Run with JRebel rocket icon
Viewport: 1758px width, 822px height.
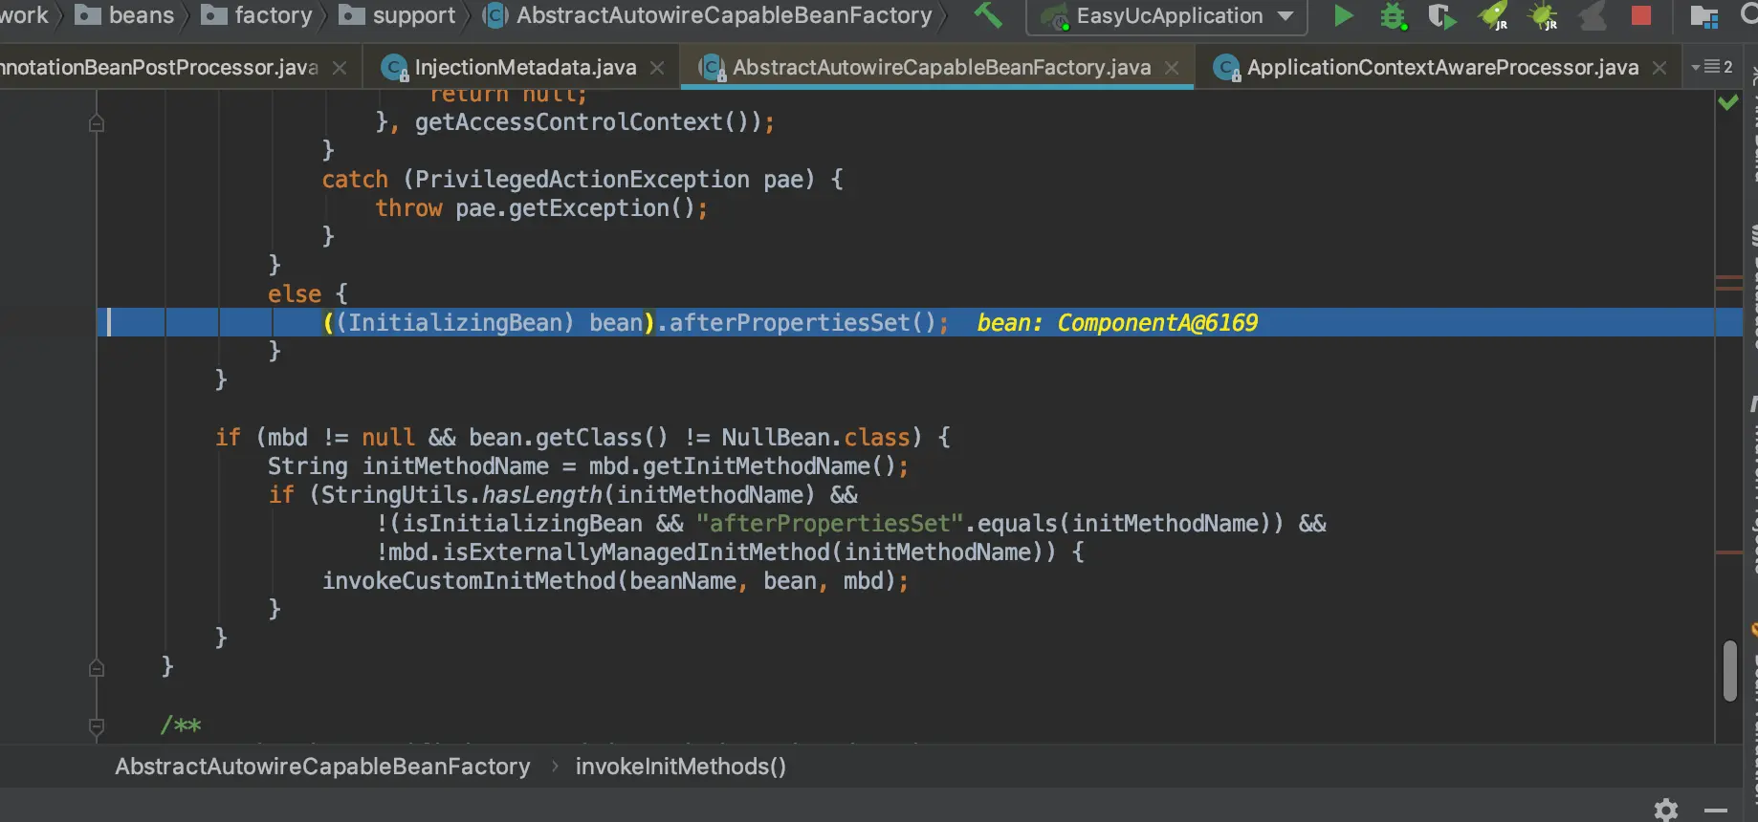tap(1493, 16)
